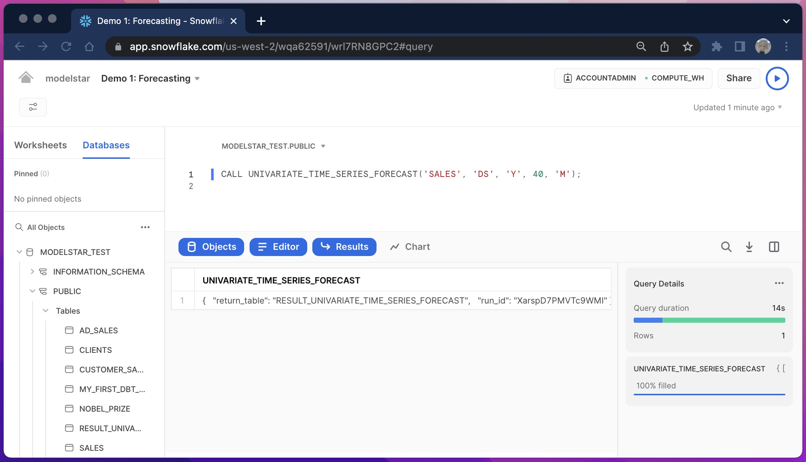This screenshot has height=462, width=806.
Task: Open the Demo 1: Forecasting title dropdown
Action: tap(197, 79)
